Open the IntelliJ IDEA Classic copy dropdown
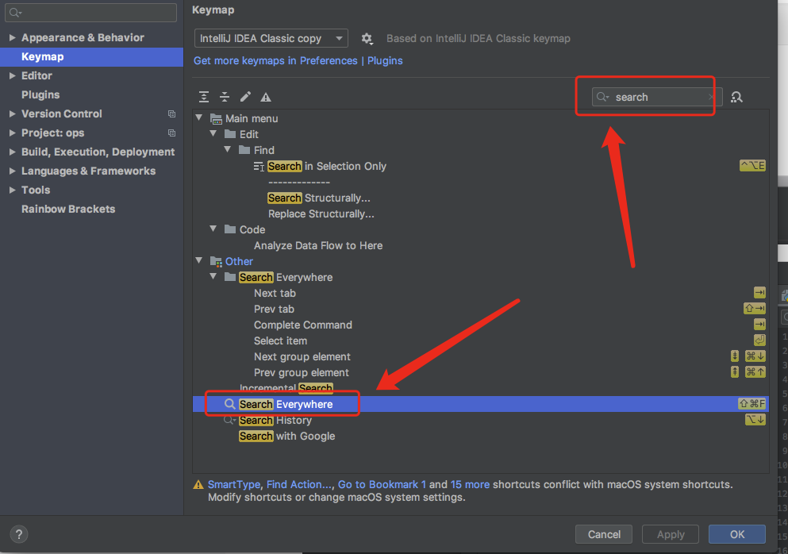788x554 pixels. click(x=270, y=38)
